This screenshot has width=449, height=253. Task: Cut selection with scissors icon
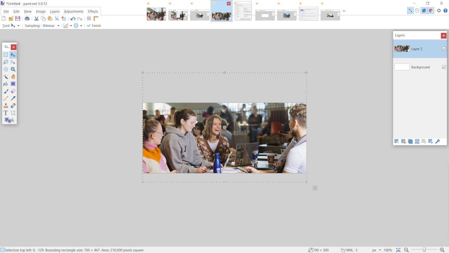(x=36, y=18)
